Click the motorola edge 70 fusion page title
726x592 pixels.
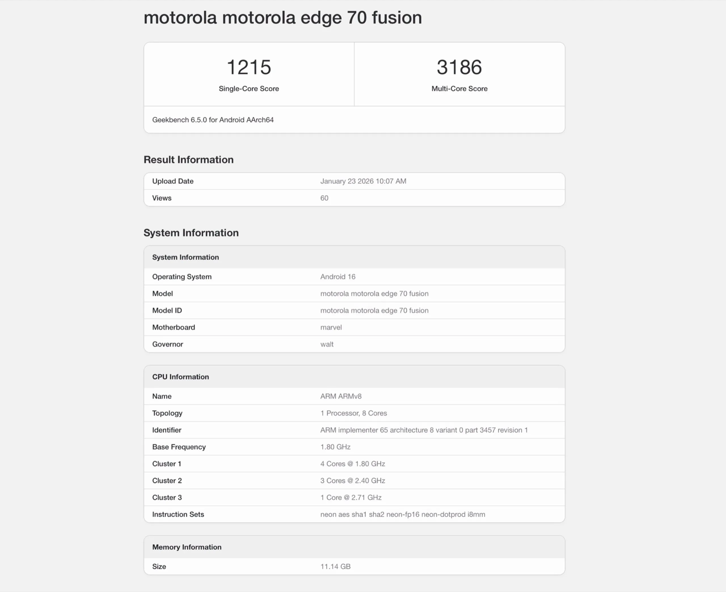(282, 18)
